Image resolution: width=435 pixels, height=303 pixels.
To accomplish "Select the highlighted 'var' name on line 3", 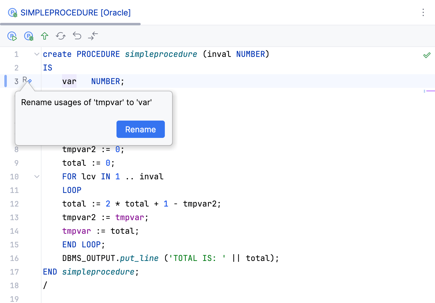I will [x=69, y=81].
